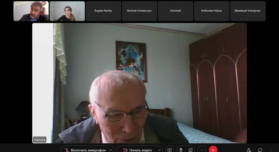Expand microphone audio options arrow
Viewport: 279px width, 152px height.
coord(111,150)
